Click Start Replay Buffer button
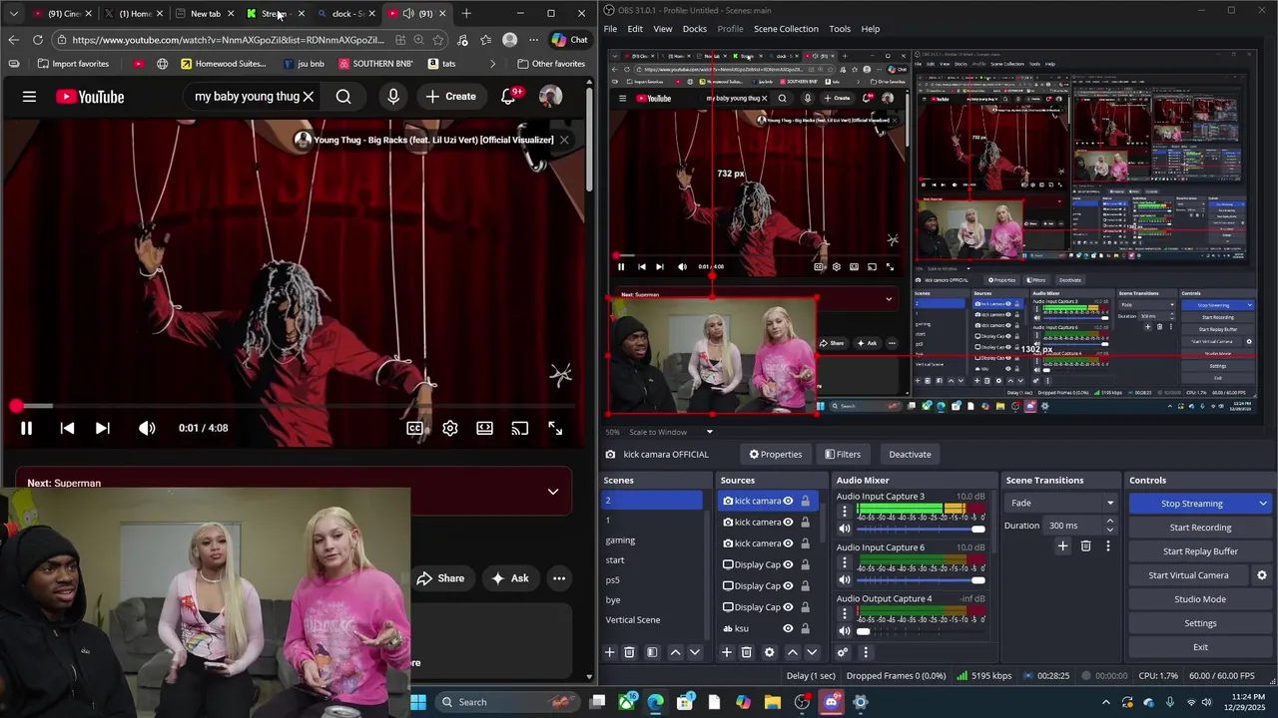1278x718 pixels. [x=1200, y=551]
